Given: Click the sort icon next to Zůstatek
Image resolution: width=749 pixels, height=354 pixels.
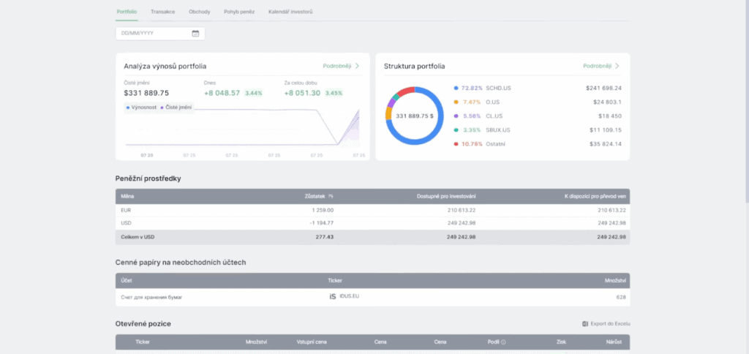Looking at the screenshot, I should pos(331,196).
